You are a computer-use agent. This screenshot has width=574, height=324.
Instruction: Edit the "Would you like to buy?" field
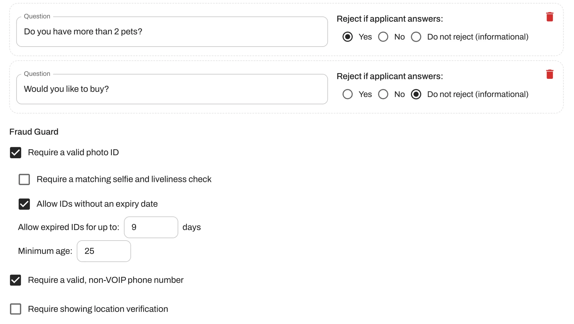(x=172, y=89)
